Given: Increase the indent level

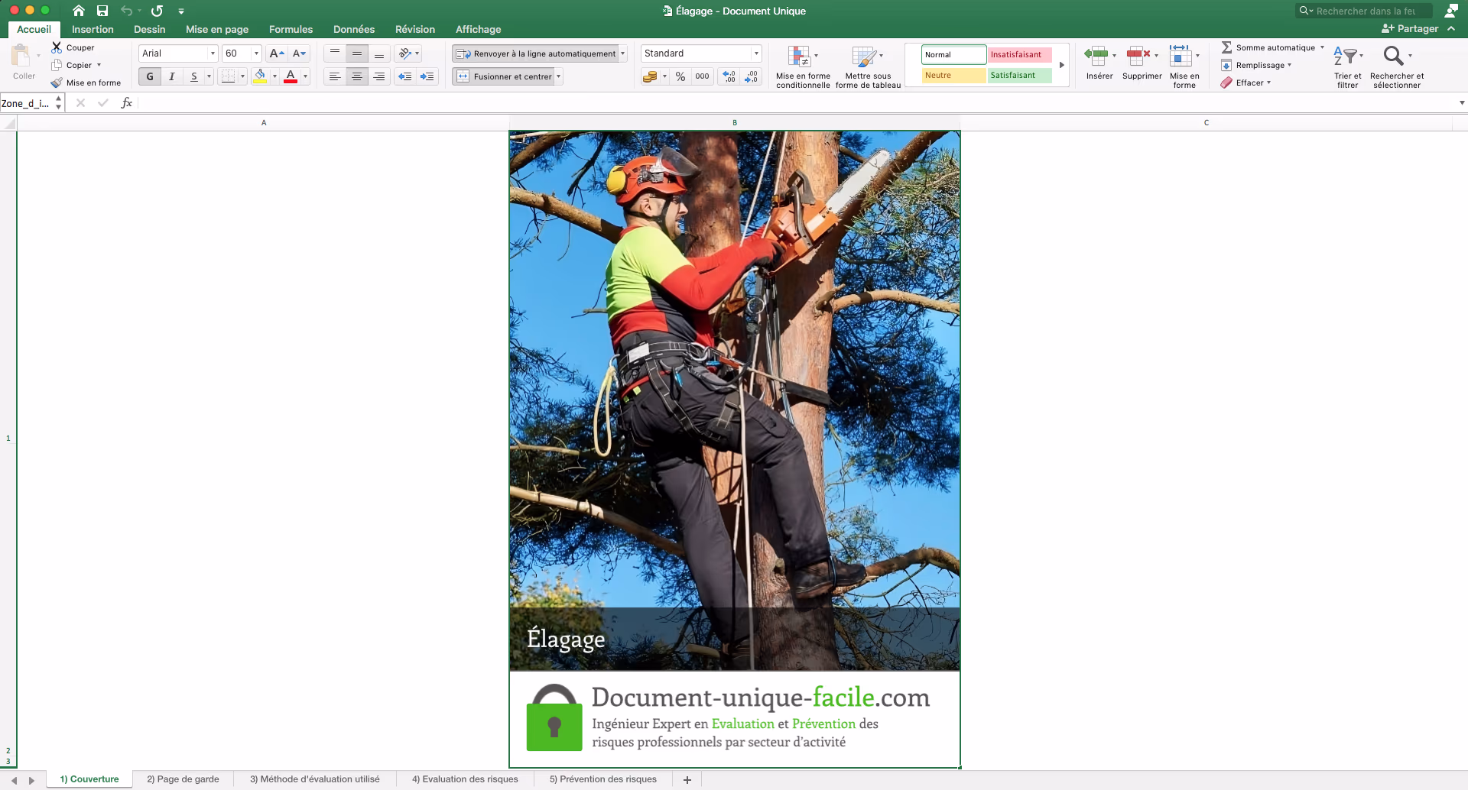Looking at the screenshot, I should [427, 76].
